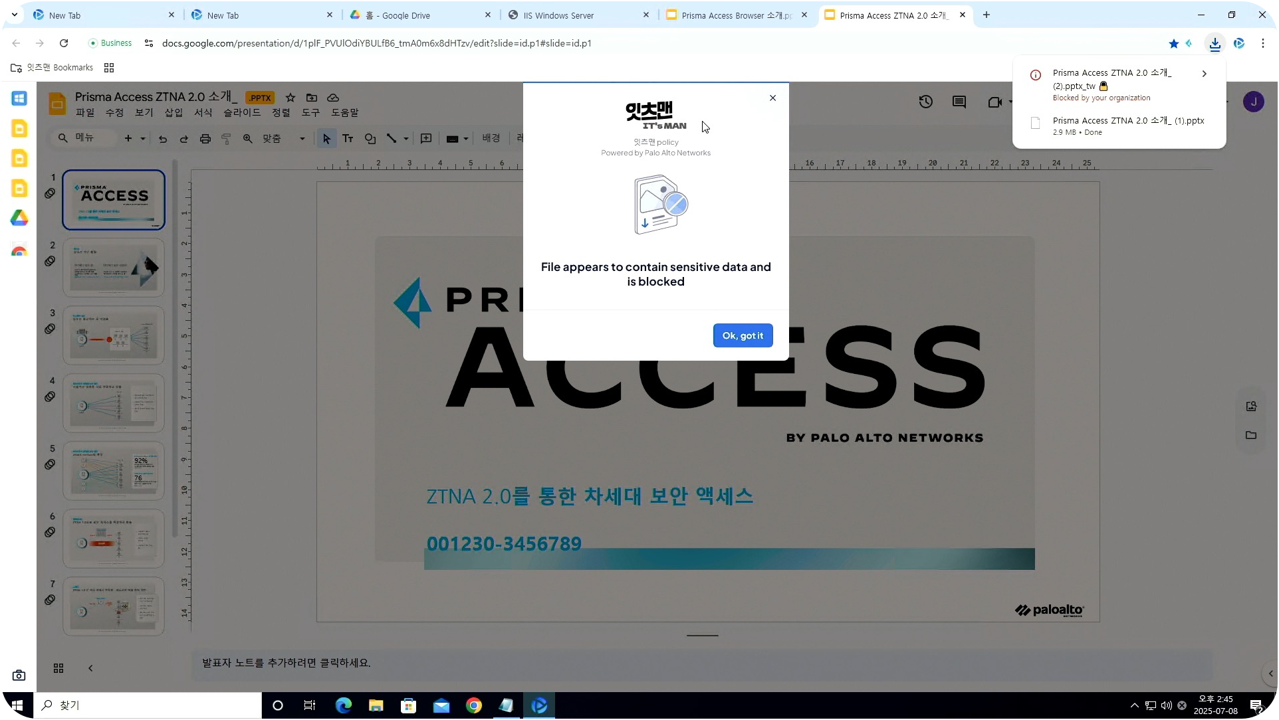1279x720 pixels.
Task: Click the camera meeting icon
Action: [x=994, y=102]
